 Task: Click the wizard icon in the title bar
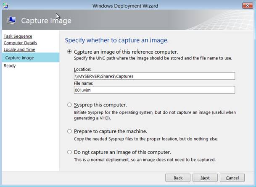(x=5, y=5)
